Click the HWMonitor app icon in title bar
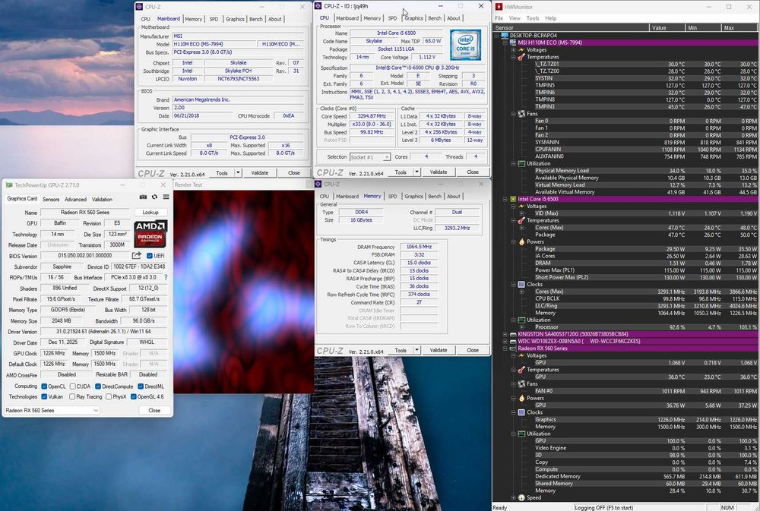760x511 pixels. [499, 7]
